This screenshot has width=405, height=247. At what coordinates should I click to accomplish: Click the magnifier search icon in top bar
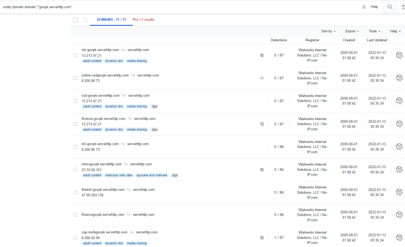tap(390, 7)
